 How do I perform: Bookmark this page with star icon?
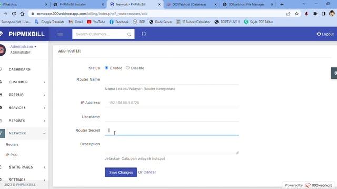click(296, 14)
